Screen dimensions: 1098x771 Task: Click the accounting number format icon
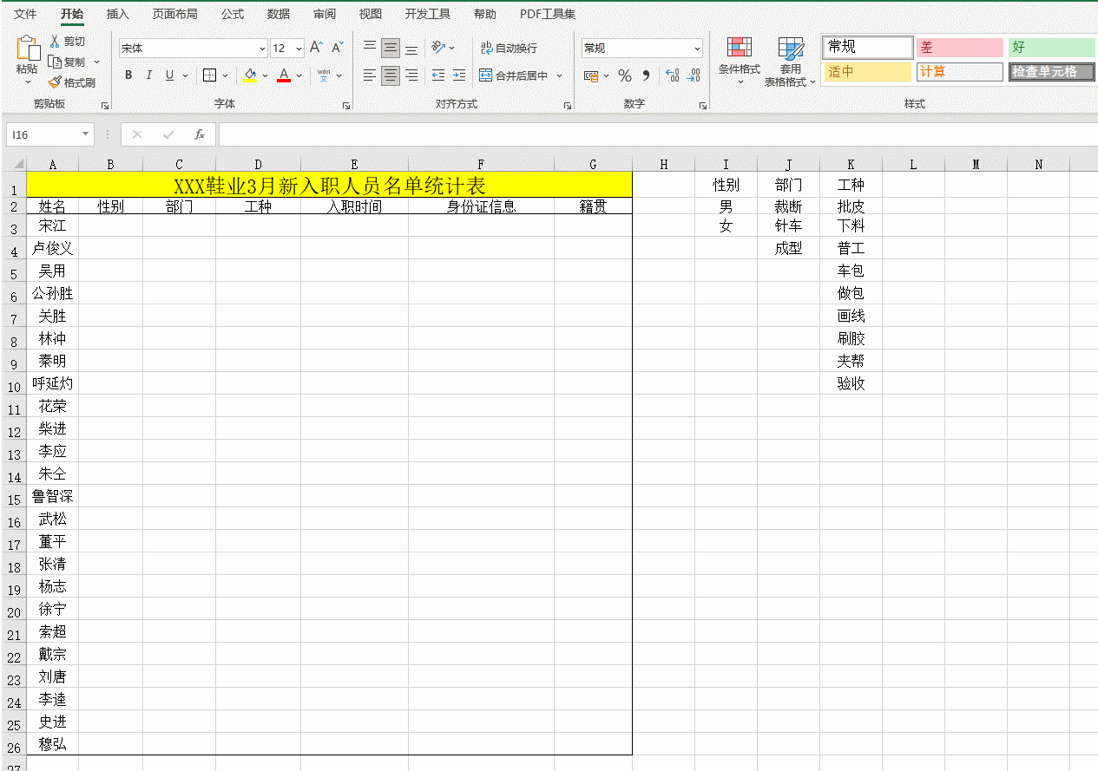(591, 75)
